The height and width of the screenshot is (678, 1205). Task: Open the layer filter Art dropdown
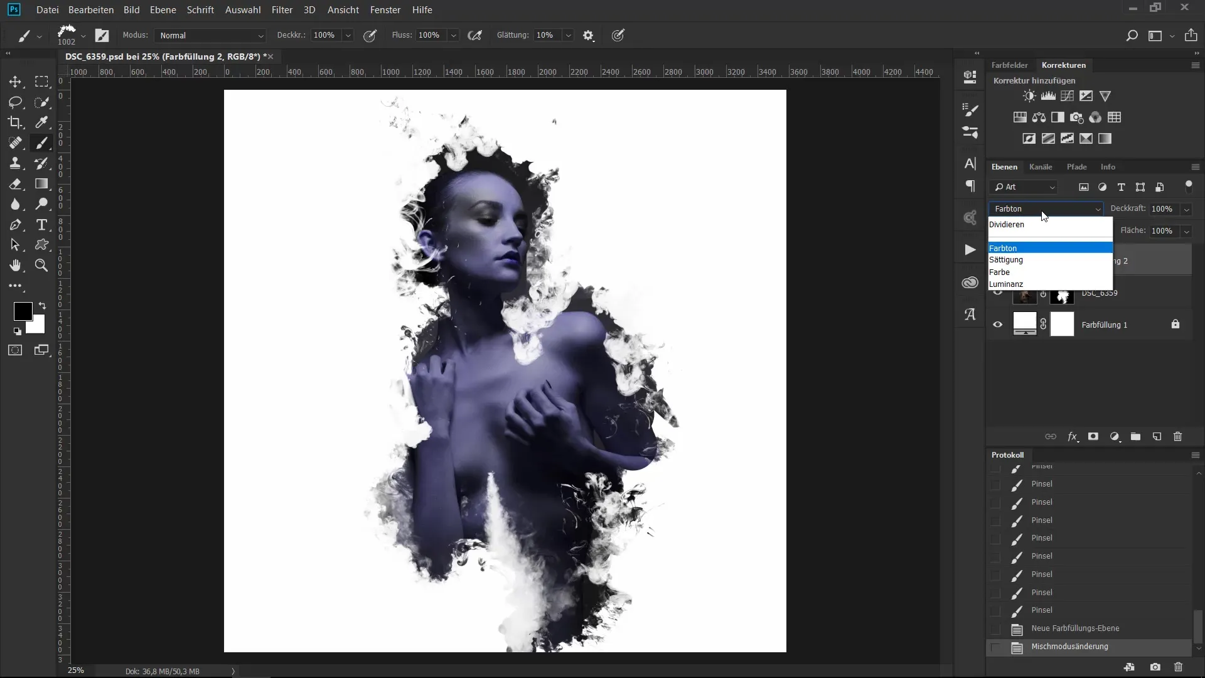pyautogui.click(x=1024, y=187)
